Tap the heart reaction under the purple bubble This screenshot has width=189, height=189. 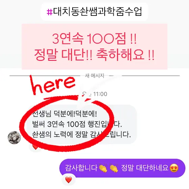tap(69, 180)
